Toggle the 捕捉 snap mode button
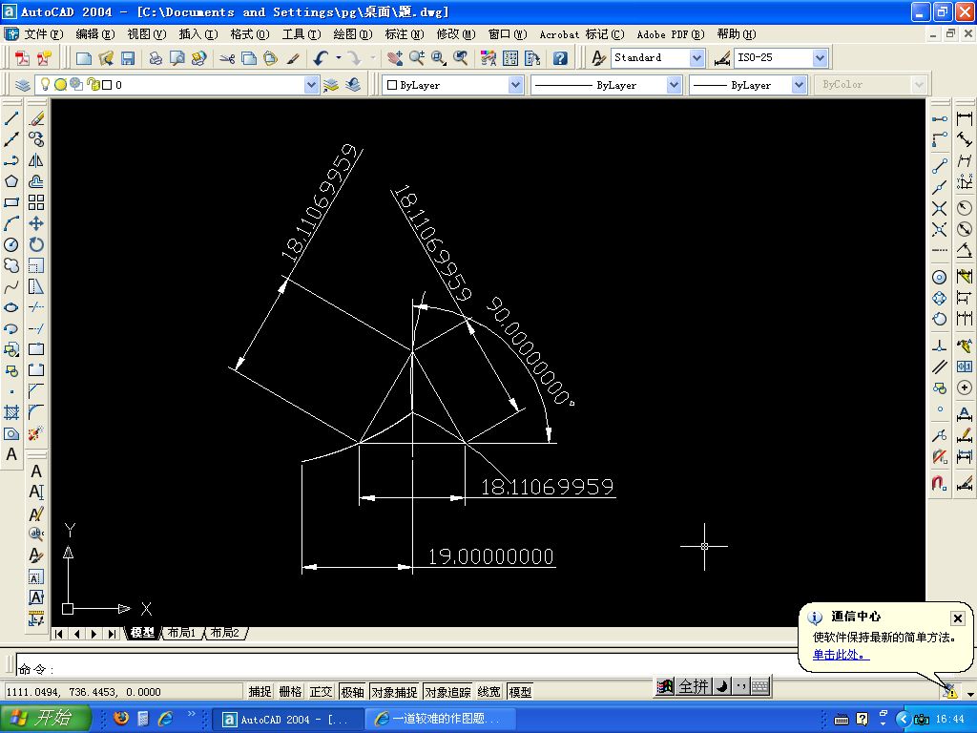 click(260, 692)
